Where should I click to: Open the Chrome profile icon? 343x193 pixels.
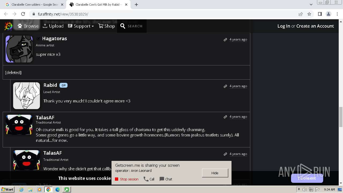[x=328, y=14]
